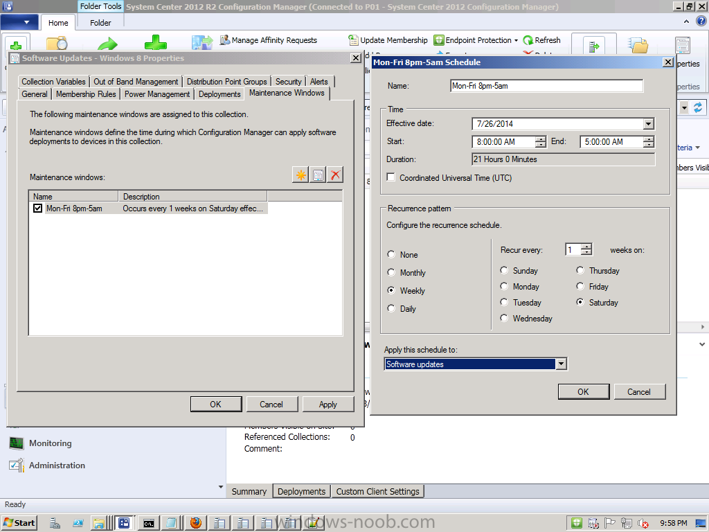
Task: Click Cancel in the Schedule dialog
Action: pos(639,392)
